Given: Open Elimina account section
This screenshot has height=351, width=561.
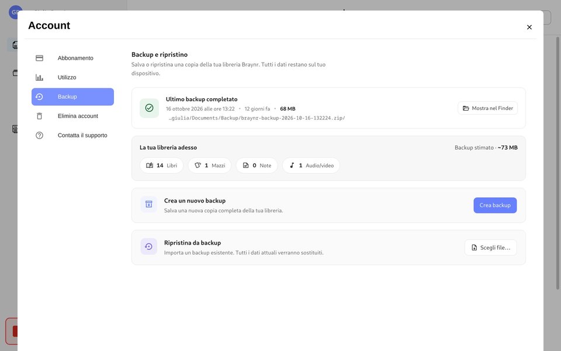Looking at the screenshot, I should coord(72,116).
